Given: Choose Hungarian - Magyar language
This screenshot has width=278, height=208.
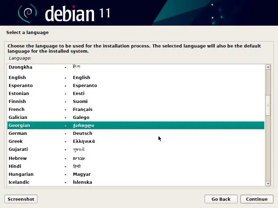Looking at the screenshot, I should tap(136, 174).
